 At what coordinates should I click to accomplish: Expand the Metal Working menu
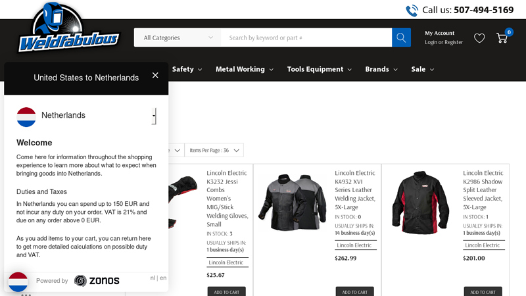(245, 69)
